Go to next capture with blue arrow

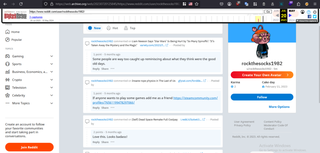tap(290, 15)
